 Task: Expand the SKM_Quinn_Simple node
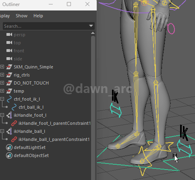[x=2, y=67]
